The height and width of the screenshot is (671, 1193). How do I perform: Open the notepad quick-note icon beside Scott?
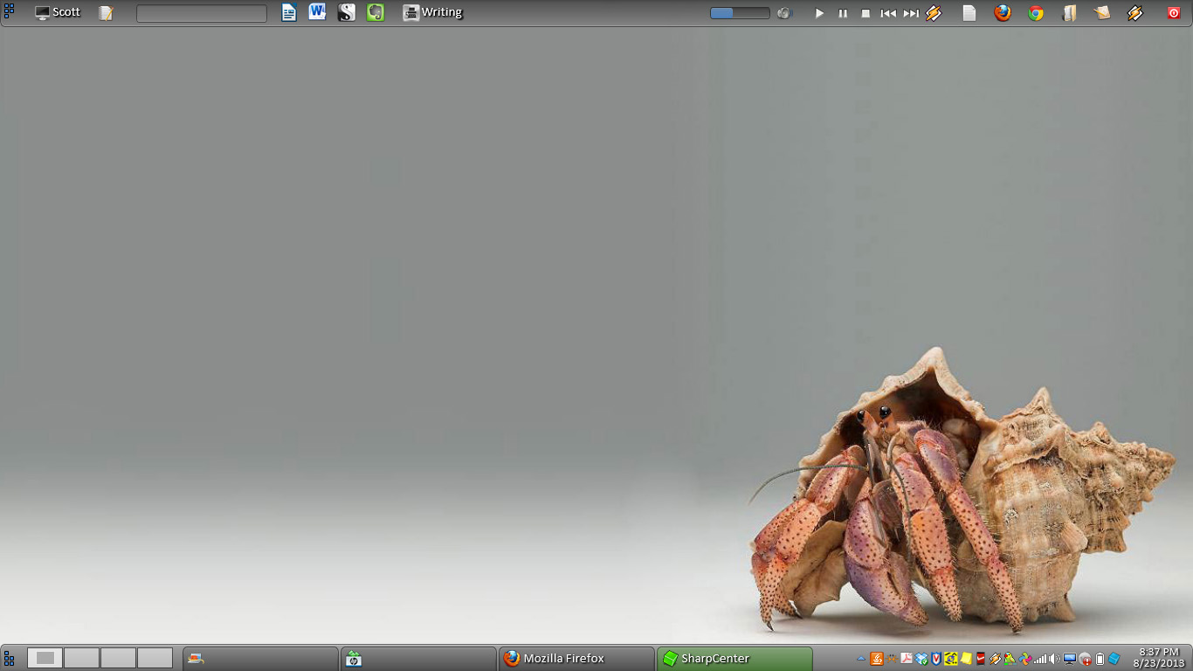pos(106,12)
